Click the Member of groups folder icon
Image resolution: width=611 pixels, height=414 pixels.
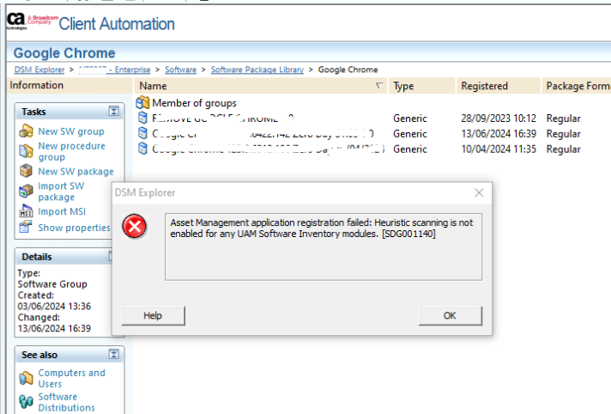143,103
